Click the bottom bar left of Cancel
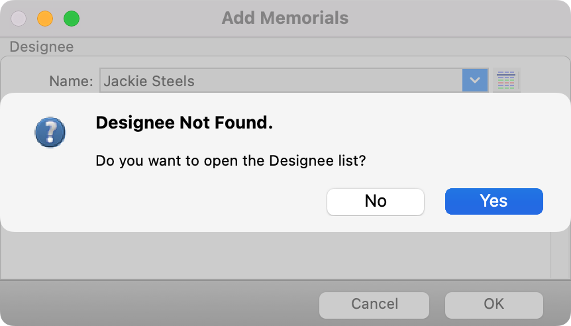Viewport: 571px width, 326px height. coord(159,304)
